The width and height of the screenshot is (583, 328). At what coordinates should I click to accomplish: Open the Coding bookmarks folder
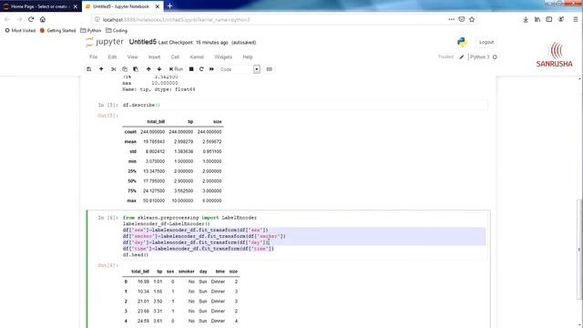(117, 30)
